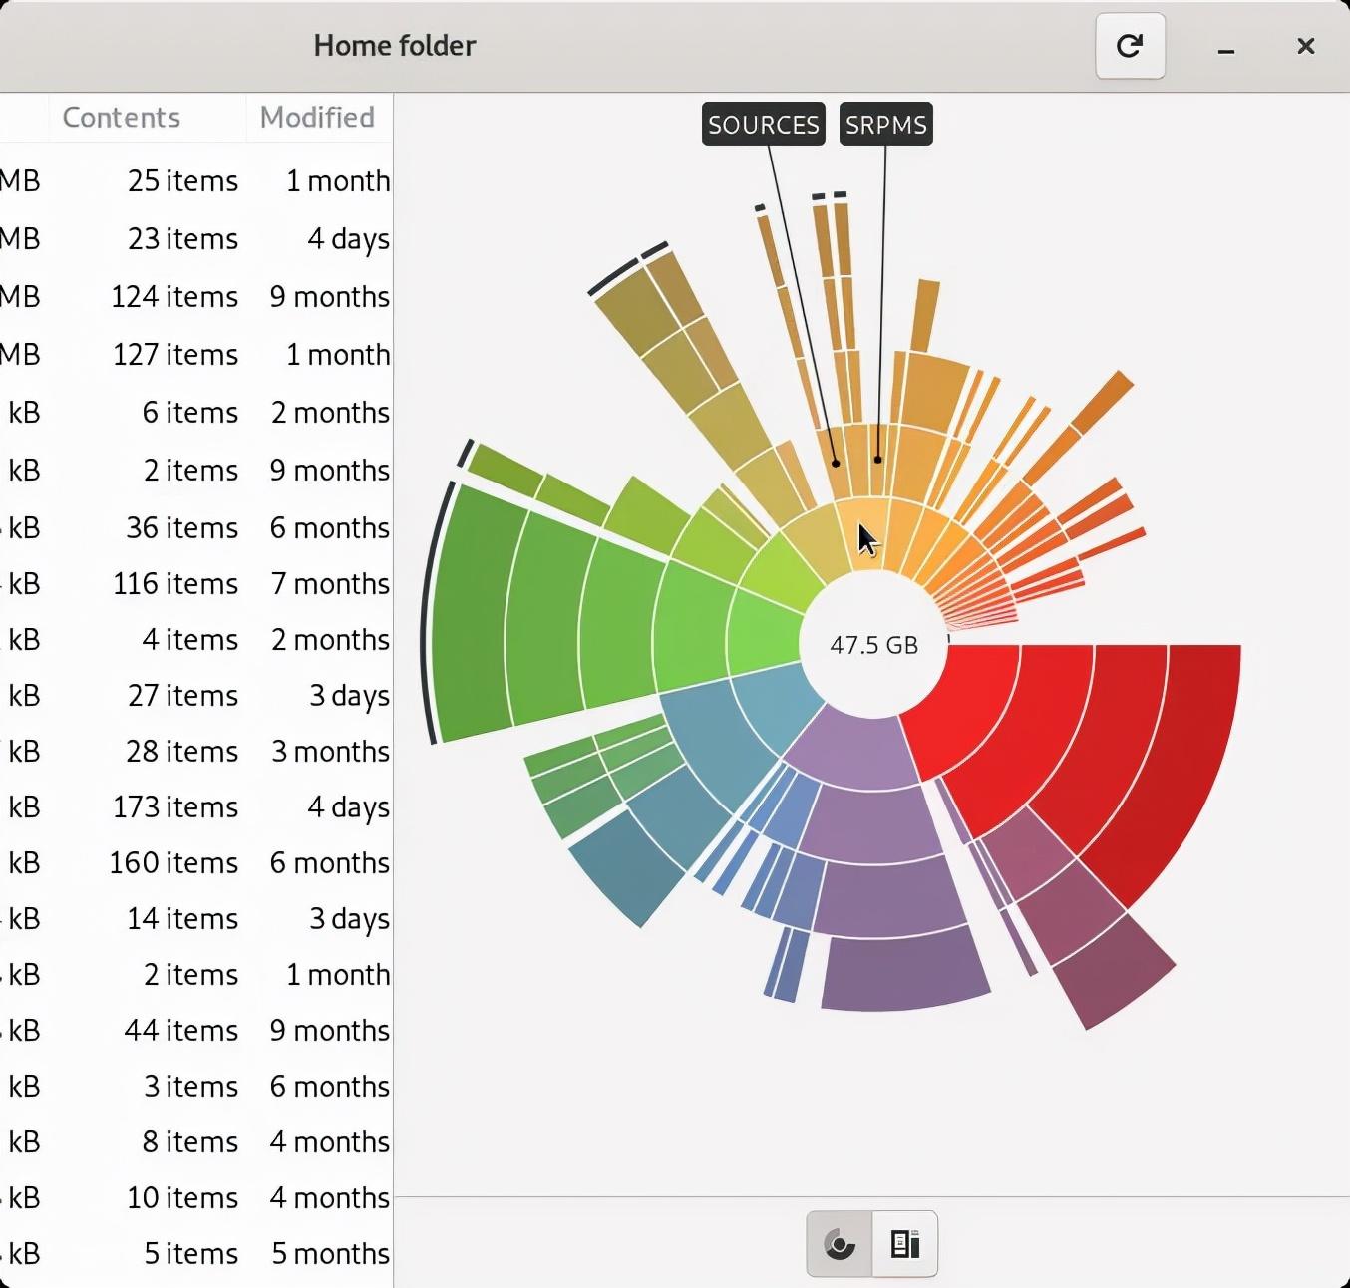Open the row with 173 items
Image resolution: width=1350 pixels, height=1288 pixels.
click(196, 806)
